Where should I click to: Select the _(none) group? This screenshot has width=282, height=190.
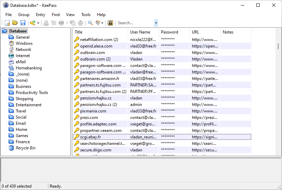(23, 74)
